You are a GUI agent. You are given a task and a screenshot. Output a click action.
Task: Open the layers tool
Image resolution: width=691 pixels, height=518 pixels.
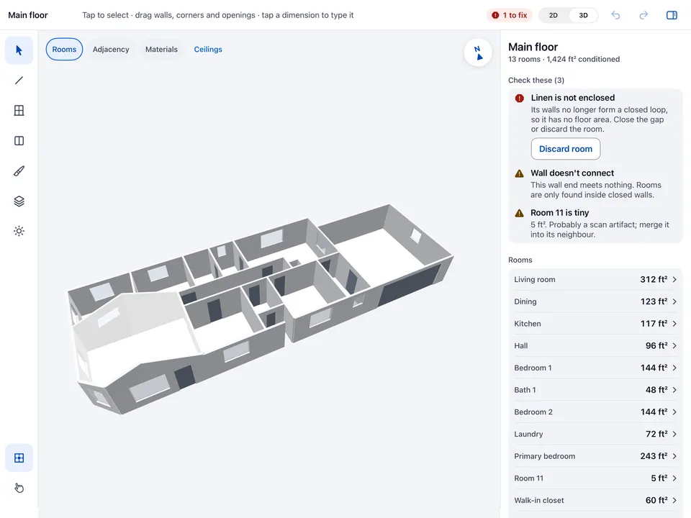click(x=19, y=201)
